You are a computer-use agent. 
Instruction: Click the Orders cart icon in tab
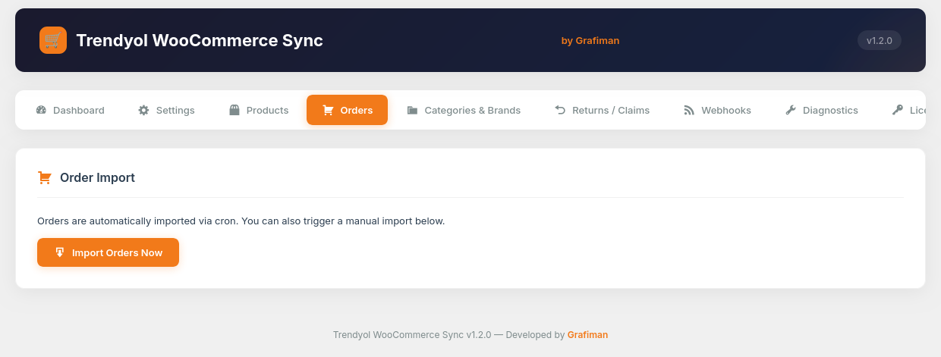coord(328,110)
